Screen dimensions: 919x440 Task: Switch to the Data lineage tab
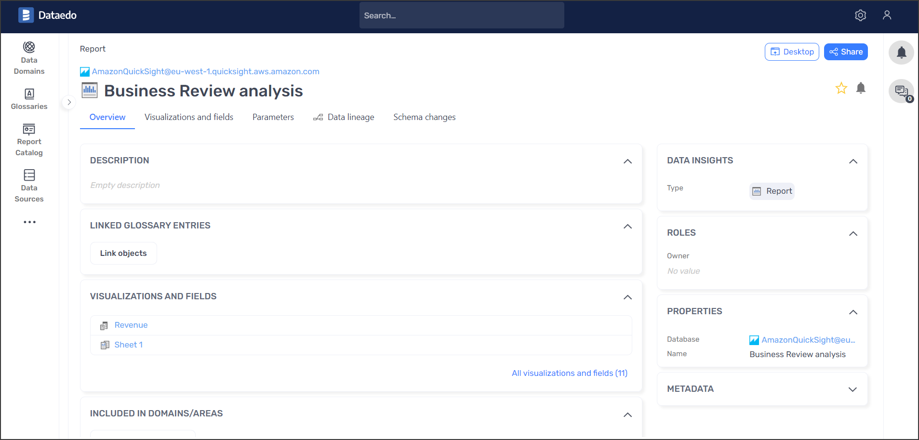click(344, 117)
